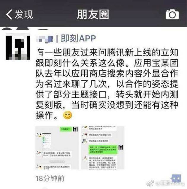Open the camera to post a moment
Screen dimensions: 187x189
(x=172, y=14)
